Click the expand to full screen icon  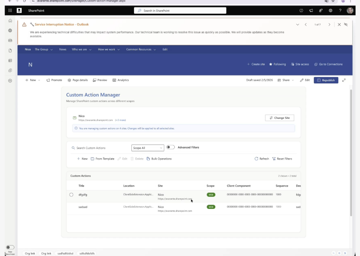344,80
